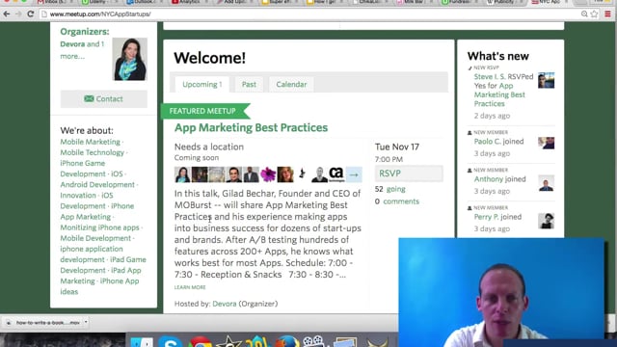Screen dimensions: 617x347
Task: Switch to the Calendar tab
Action: tap(291, 84)
